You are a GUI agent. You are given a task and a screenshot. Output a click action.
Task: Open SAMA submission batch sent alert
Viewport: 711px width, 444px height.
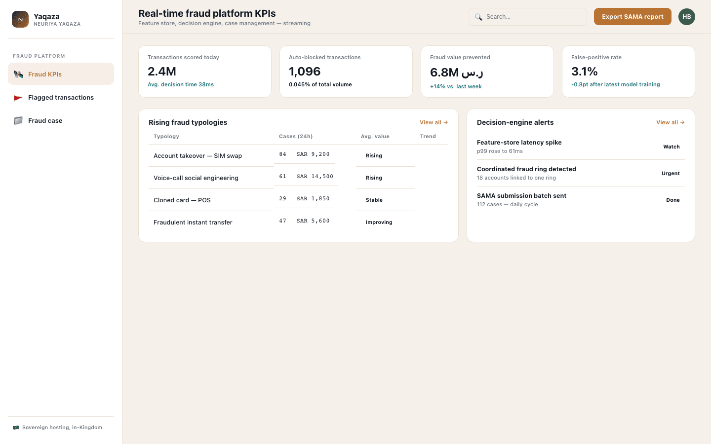pos(581,200)
